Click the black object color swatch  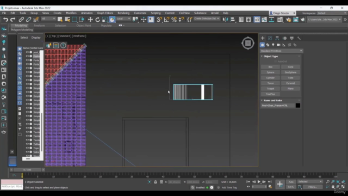298,106
